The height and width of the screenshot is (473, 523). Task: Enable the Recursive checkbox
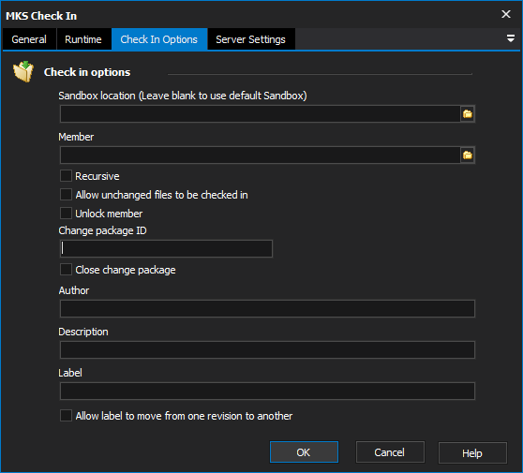coord(66,176)
